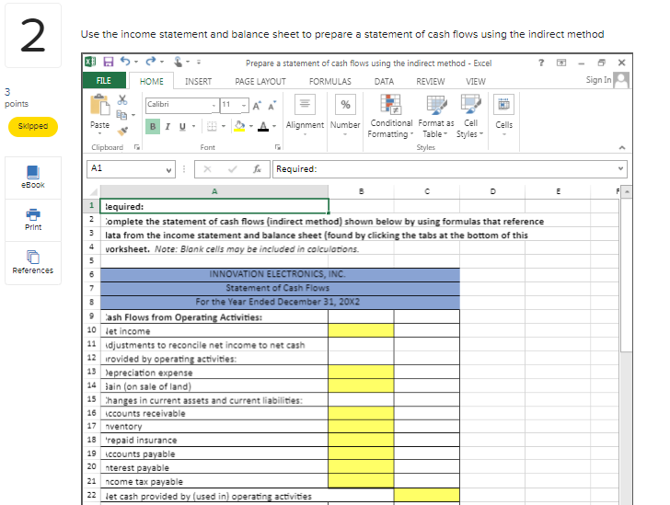Switch to the PAGE LAYOUT tab

260,81
